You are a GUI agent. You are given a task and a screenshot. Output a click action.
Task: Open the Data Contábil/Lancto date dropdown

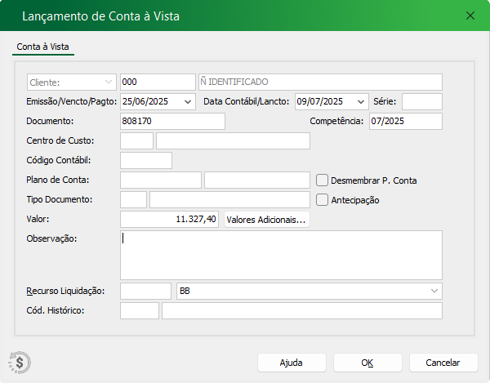pyautogui.click(x=361, y=102)
